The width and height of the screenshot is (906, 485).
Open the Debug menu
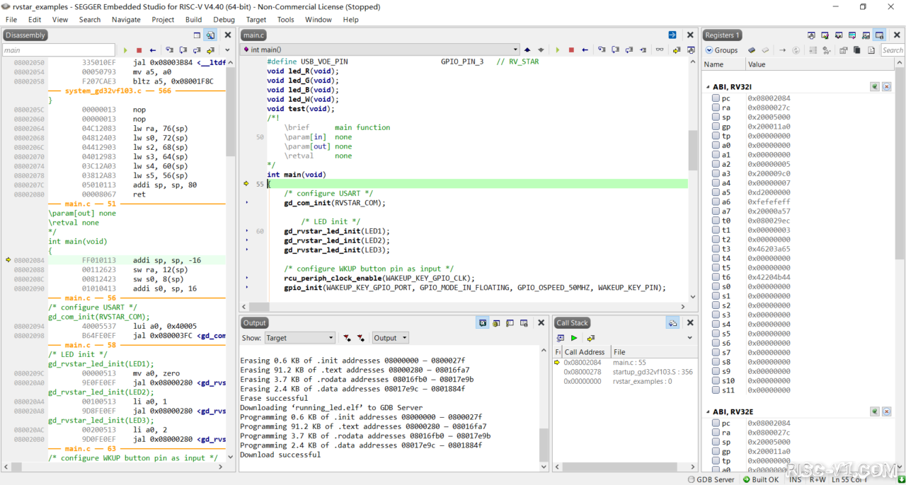pyautogui.click(x=224, y=20)
